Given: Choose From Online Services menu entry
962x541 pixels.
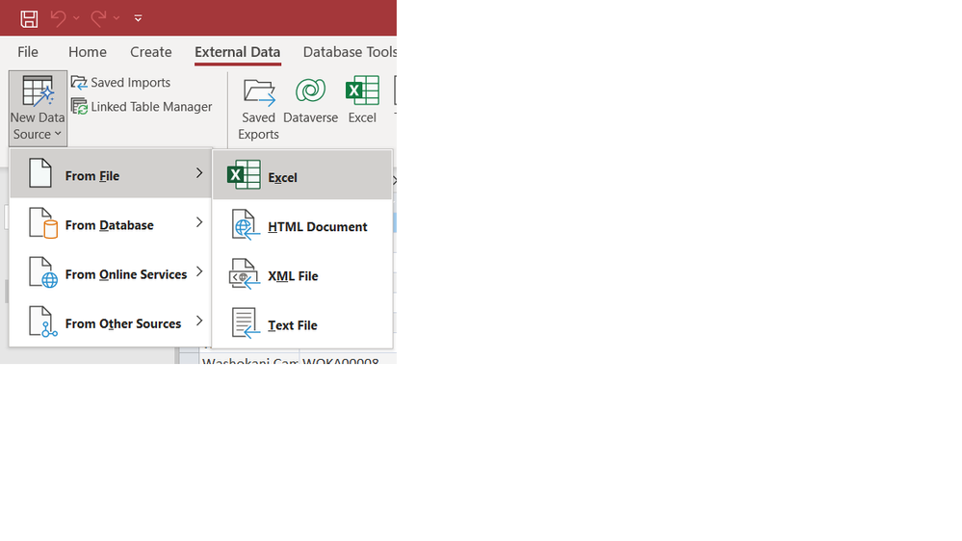Looking at the screenshot, I should 111,272.
